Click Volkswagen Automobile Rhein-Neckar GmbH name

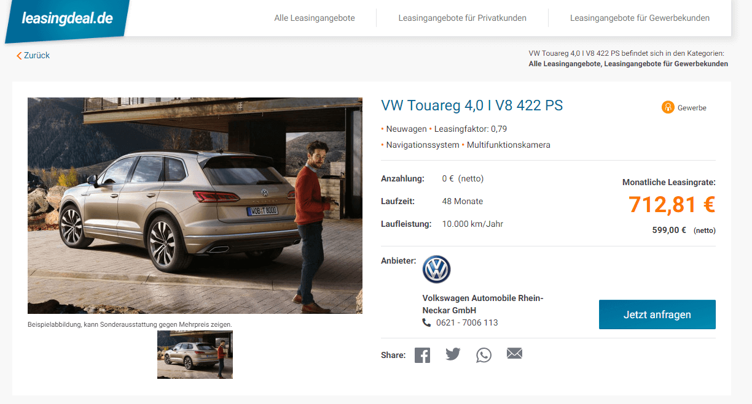pyautogui.click(x=483, y=304)
